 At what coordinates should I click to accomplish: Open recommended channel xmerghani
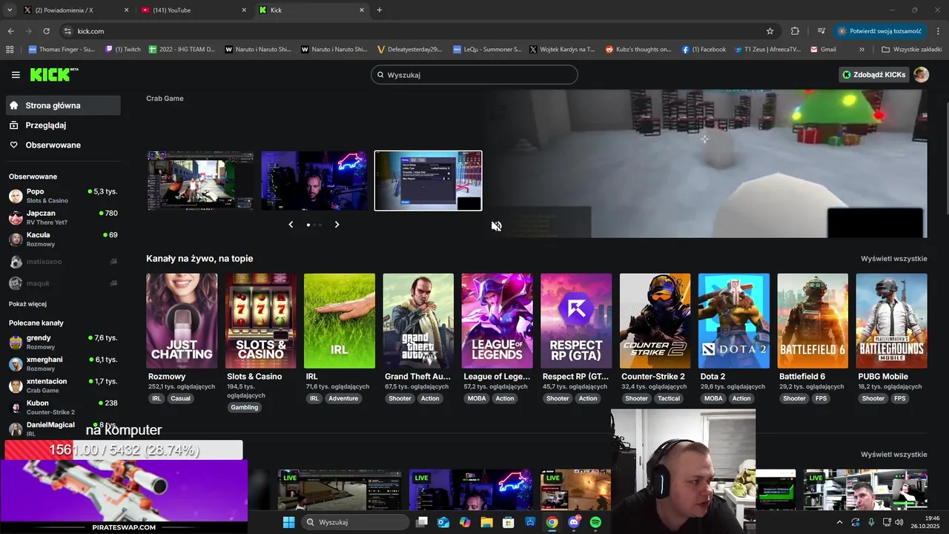(63, 363)
